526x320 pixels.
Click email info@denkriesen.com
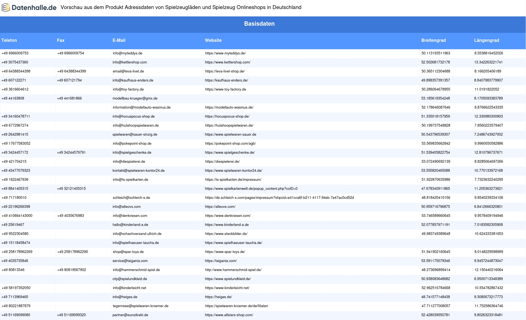click(130, 216)
